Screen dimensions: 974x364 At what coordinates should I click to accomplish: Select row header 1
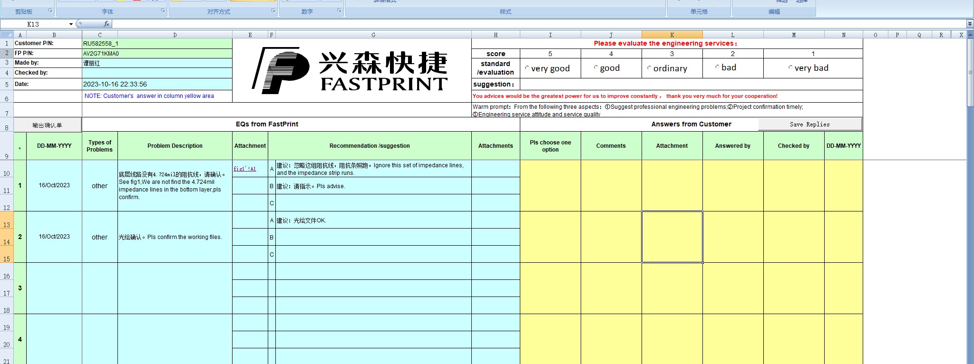[x=7, y=43]
